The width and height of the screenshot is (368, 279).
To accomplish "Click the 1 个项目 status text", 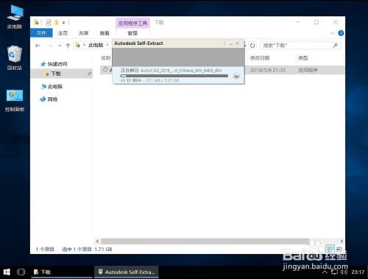I will (45, 250).
